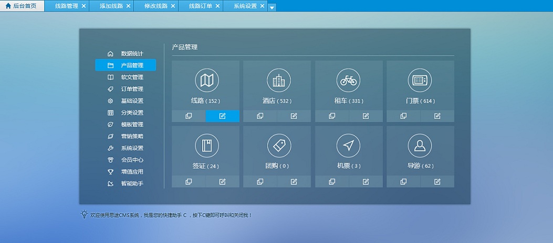This screenshot has height=243, width=553.
Task: Go to the 后台首页 home tab
Action: point(21,6)
